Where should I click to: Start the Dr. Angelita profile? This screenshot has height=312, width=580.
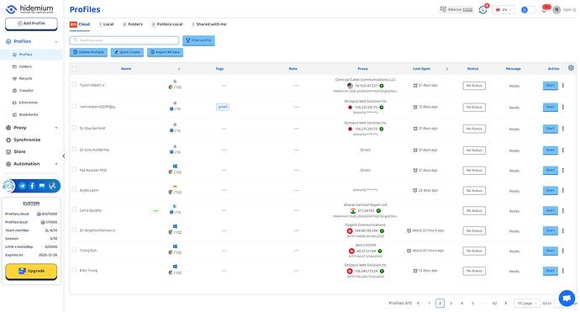tap(551, 230)
